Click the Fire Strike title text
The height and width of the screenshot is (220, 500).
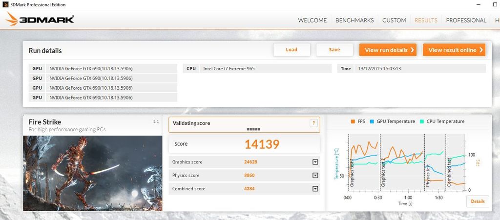pos(44,122)
